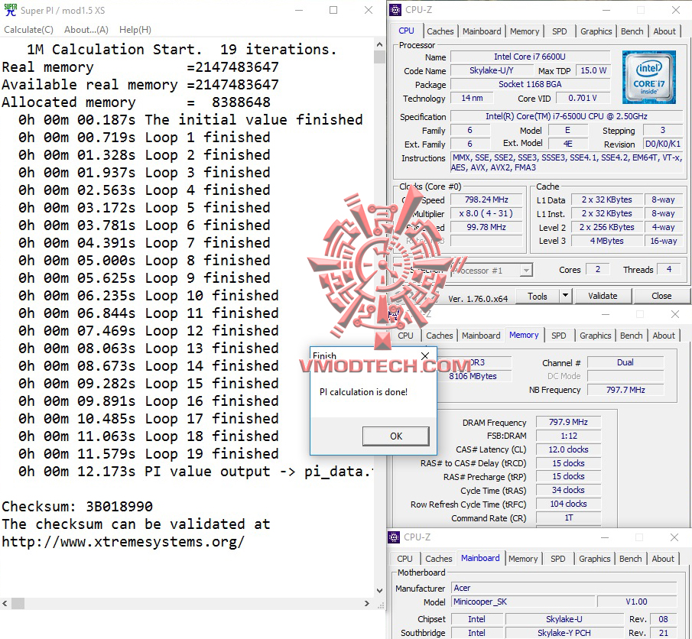Open the Calculate(C) menu in Super PI

point(29,30)
